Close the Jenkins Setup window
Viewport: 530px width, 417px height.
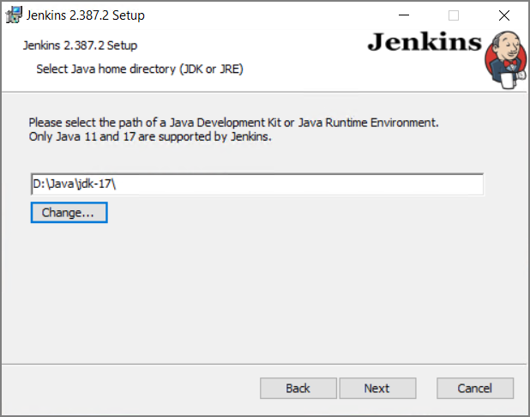tap(504, 15)
